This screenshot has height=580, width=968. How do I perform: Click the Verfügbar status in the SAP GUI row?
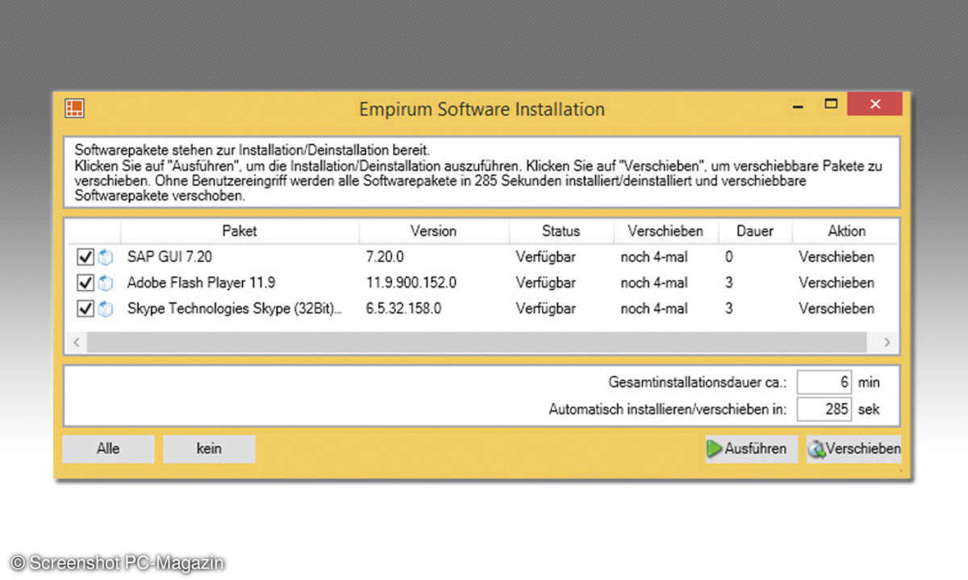pyautogui.click(x=546, y=258)
